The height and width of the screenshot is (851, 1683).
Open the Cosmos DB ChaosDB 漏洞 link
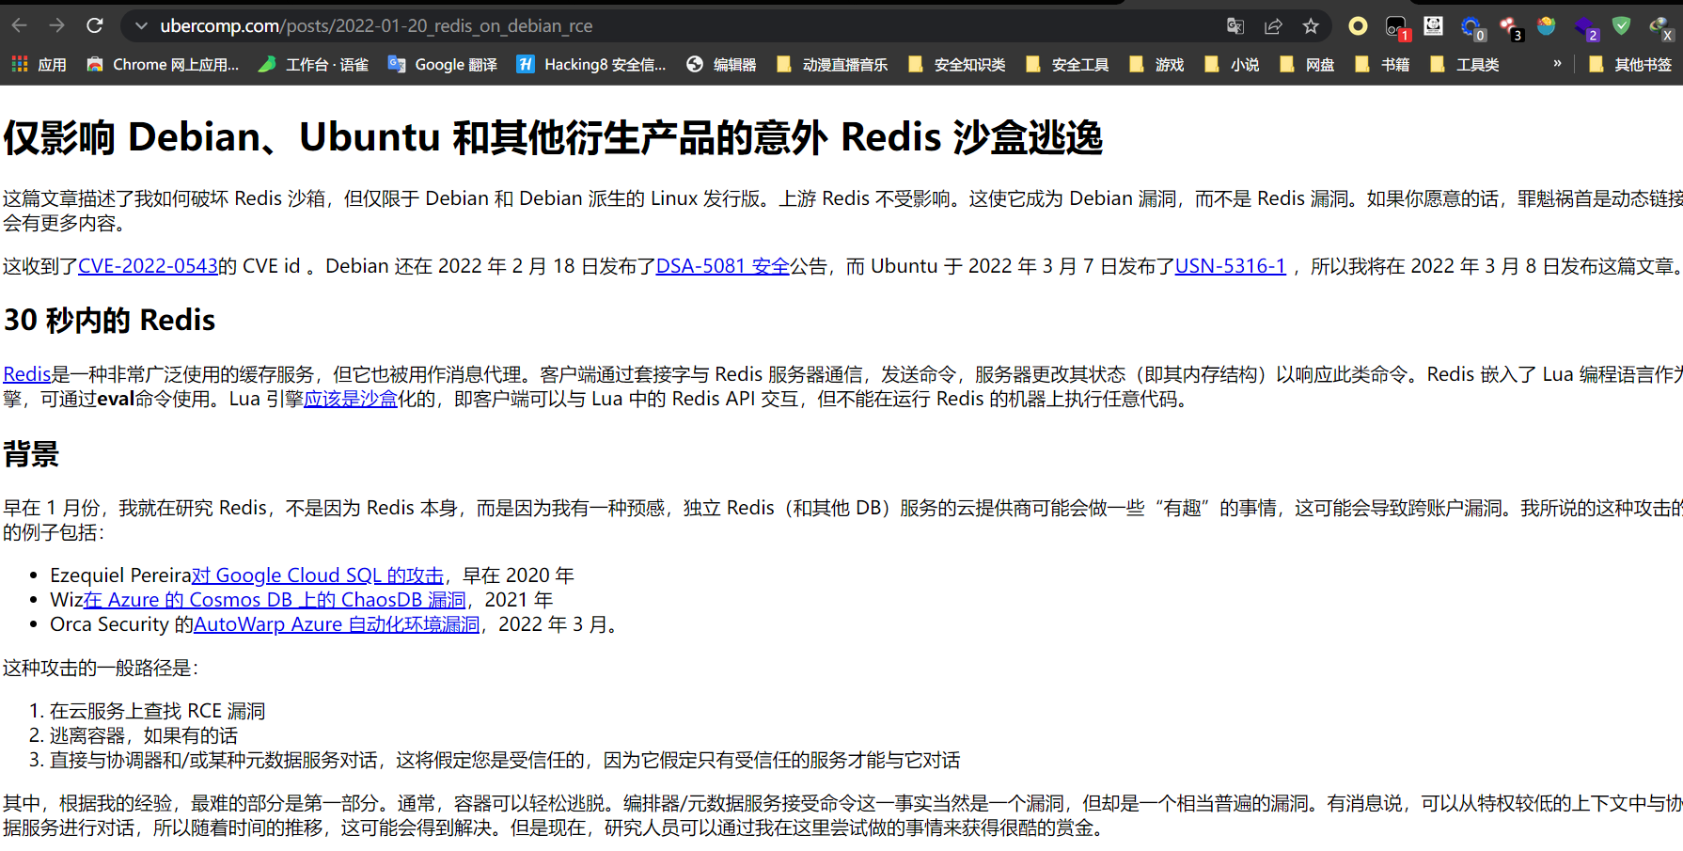275,600
